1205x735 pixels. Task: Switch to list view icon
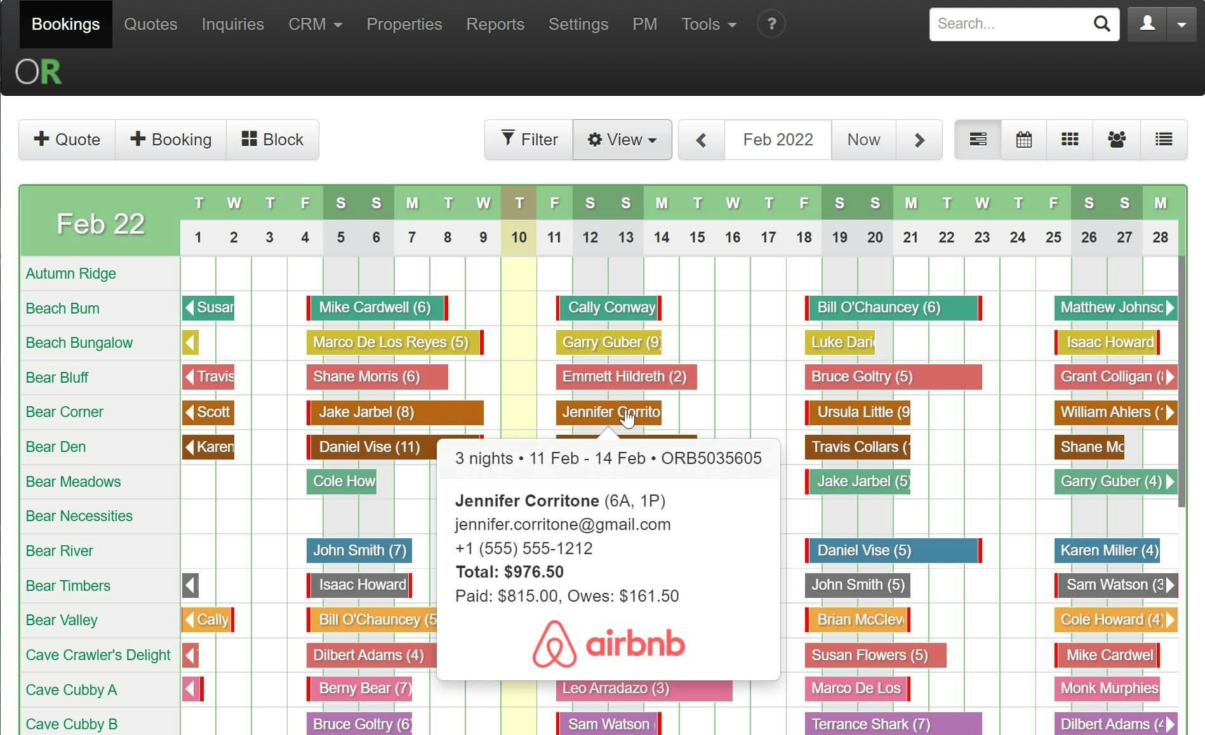click(1164, 140)
